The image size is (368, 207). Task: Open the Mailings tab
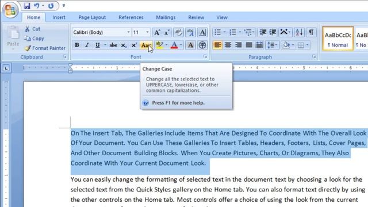click(166, 17)
